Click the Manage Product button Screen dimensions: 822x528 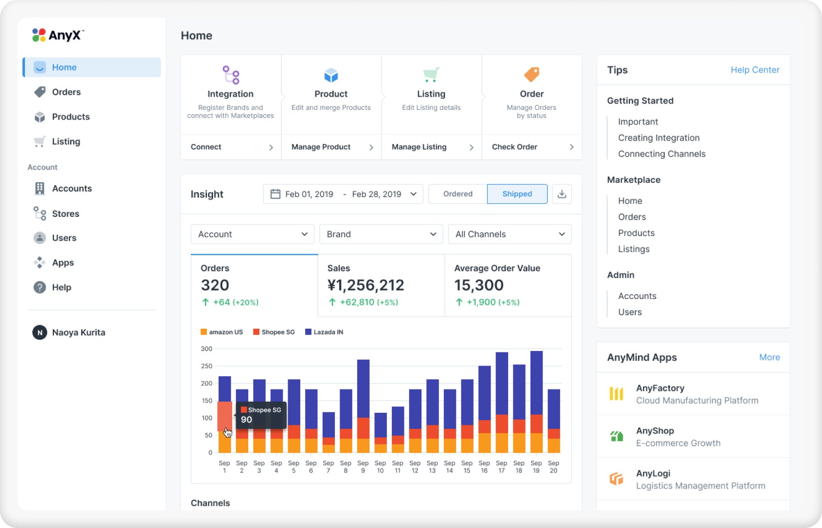coord(331,147)
